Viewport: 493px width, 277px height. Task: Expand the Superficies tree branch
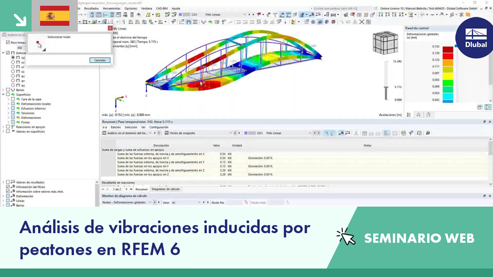(x=3, y=94)
